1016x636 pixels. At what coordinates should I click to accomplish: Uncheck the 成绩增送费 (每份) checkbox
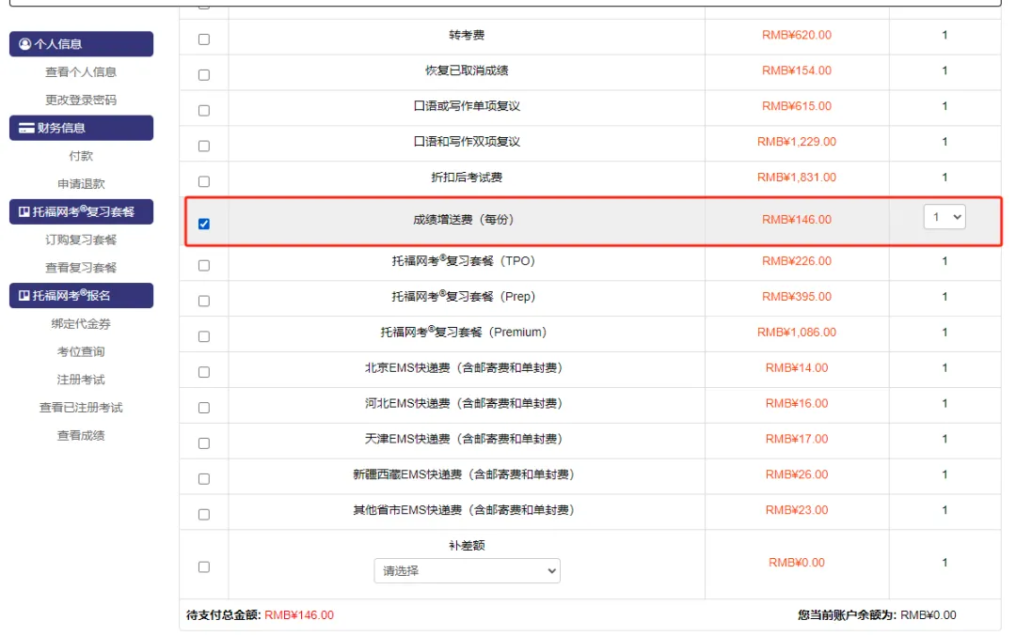tap(204, 224)
